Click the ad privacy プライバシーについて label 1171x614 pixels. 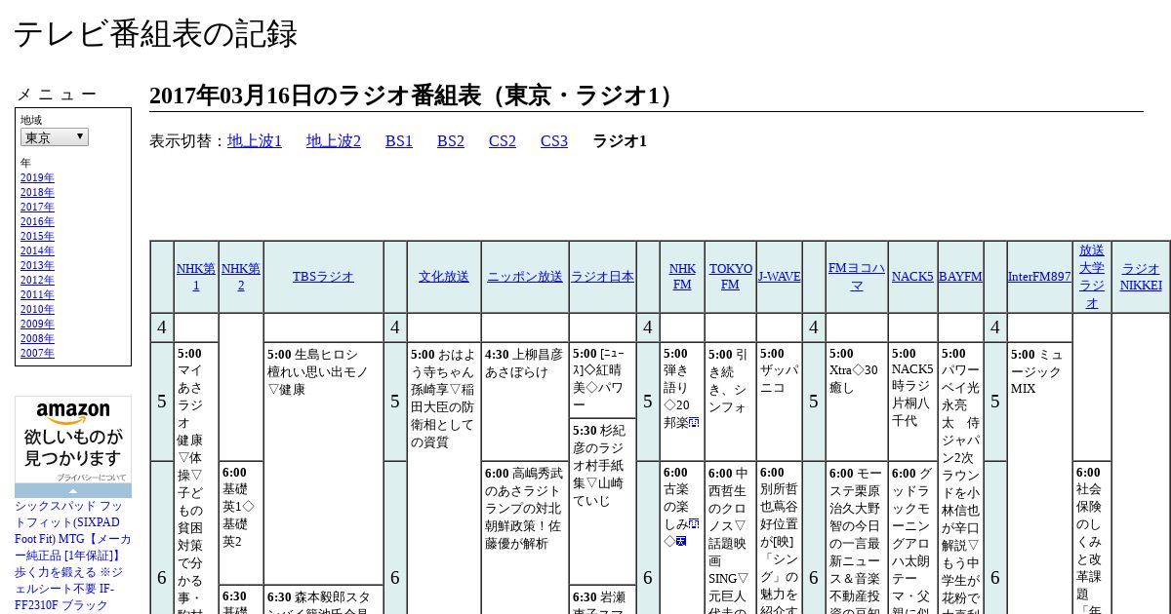tap(91, 478)
